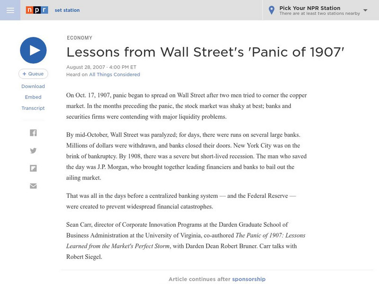Open the Embed audio option
Image resolution: width=379 pixels, height=284 pixels.
click(33, 97)
